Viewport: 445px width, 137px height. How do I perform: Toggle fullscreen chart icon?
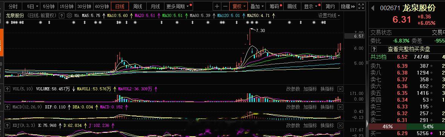(361, 6)
